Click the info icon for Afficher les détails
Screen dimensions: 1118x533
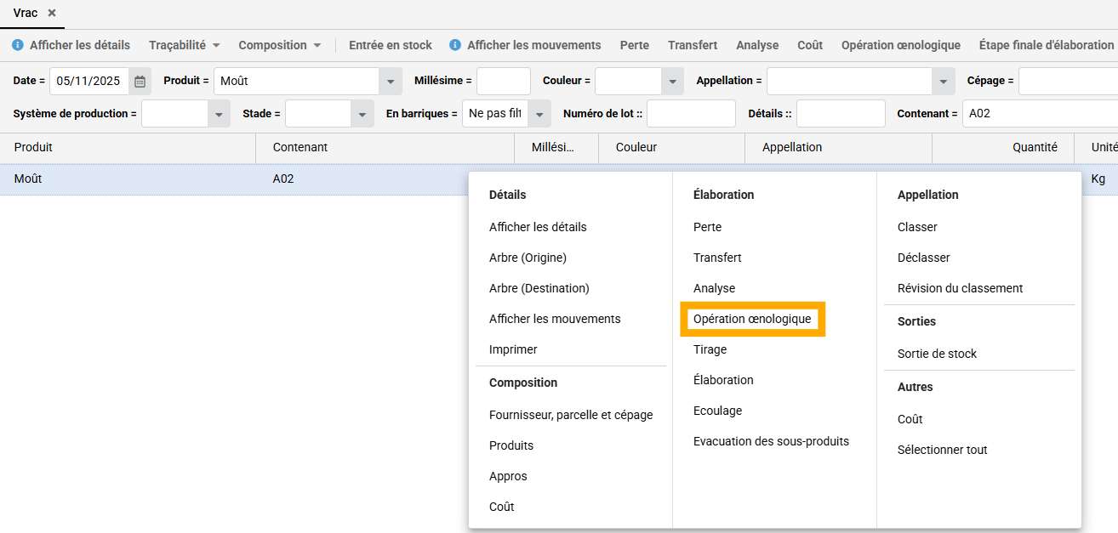pos(18,45)
